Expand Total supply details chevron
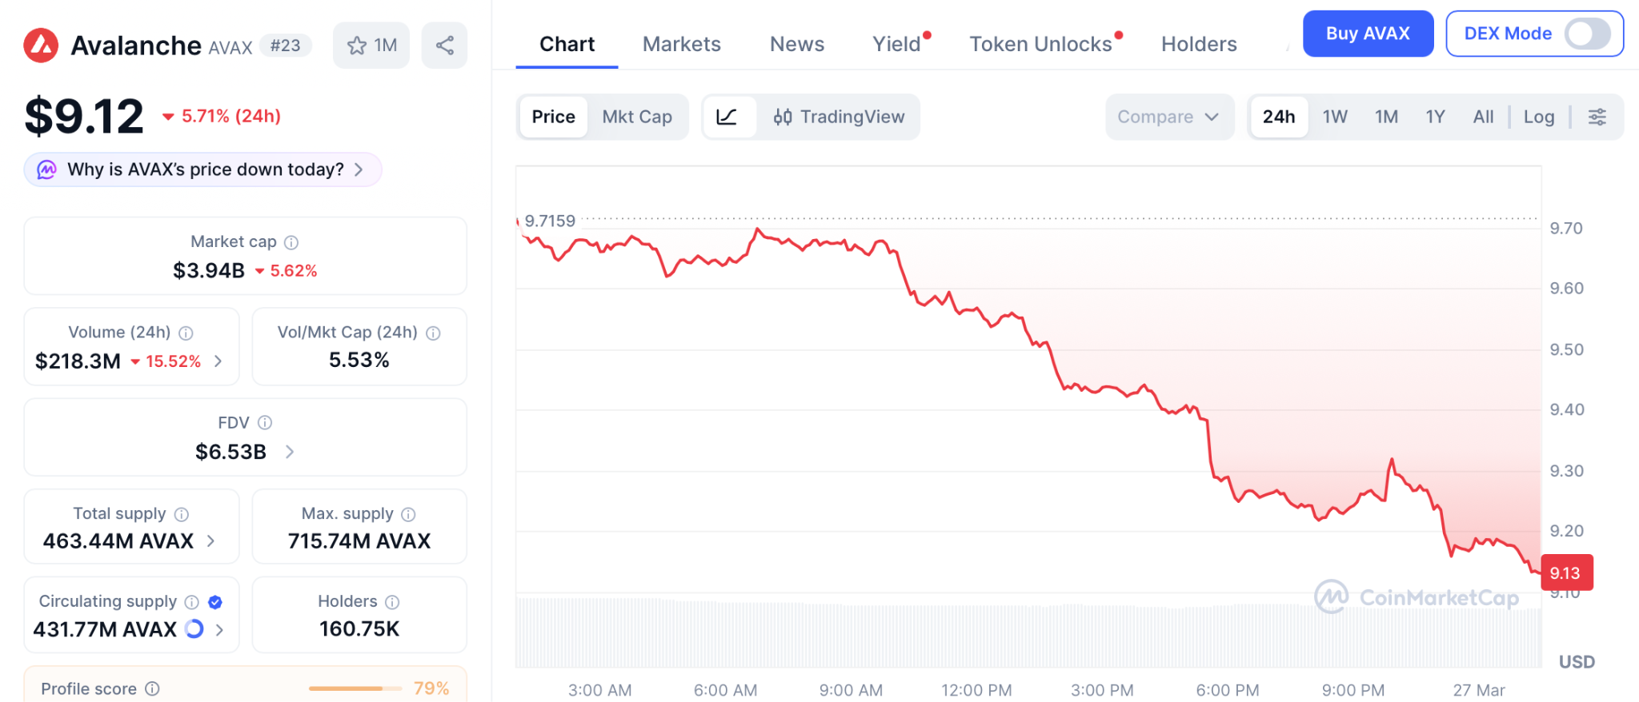This screenshot has width=1639, height=702. (x=211, y=541)
